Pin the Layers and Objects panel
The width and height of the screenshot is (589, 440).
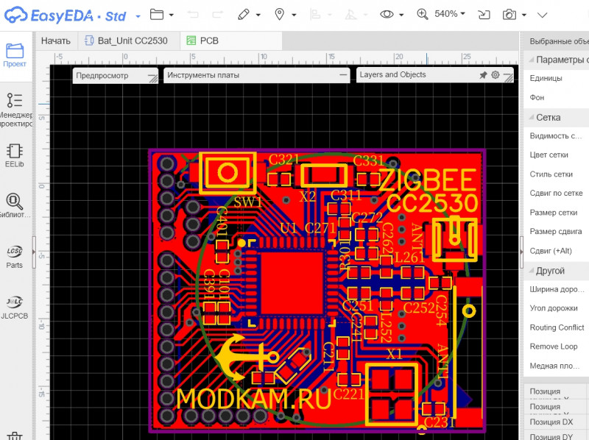pos(483,75)
